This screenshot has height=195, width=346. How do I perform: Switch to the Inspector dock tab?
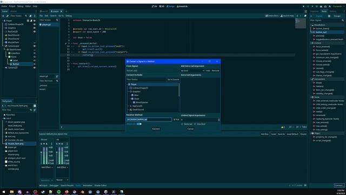tap(315, 11)
